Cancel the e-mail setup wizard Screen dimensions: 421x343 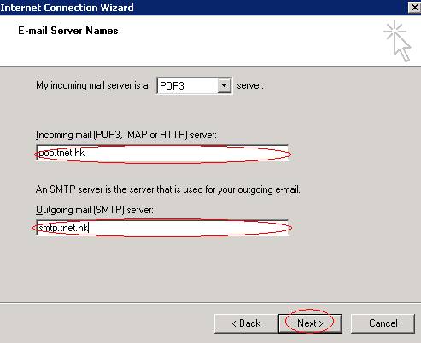click(x=383, y=323)
